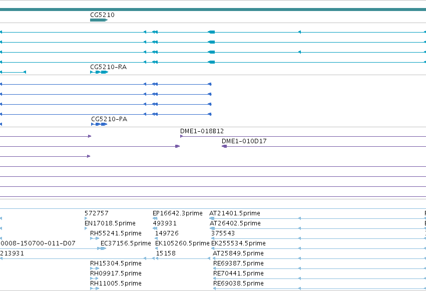This screenshot has width=426, height=291.
Task: Click the 149726 feature label
Action: click(x=167, y=233)
